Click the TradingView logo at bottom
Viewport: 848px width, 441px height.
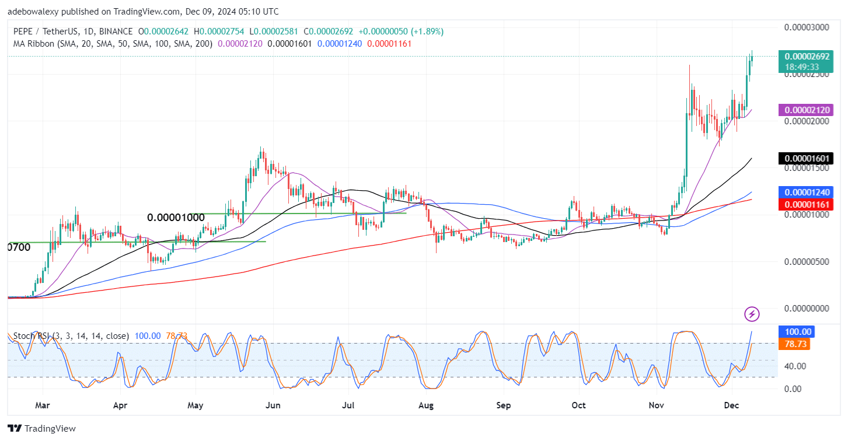(41, 429)
